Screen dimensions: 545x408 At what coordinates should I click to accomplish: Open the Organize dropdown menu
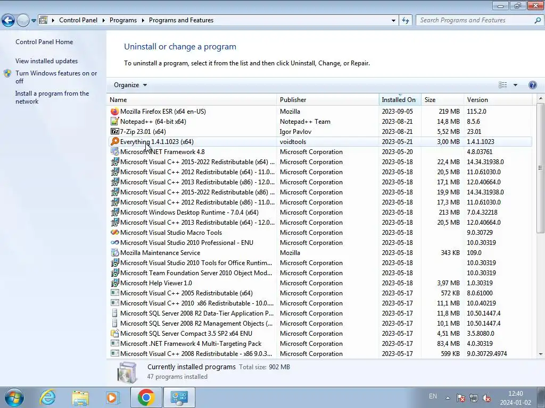[x=130, y=85]
